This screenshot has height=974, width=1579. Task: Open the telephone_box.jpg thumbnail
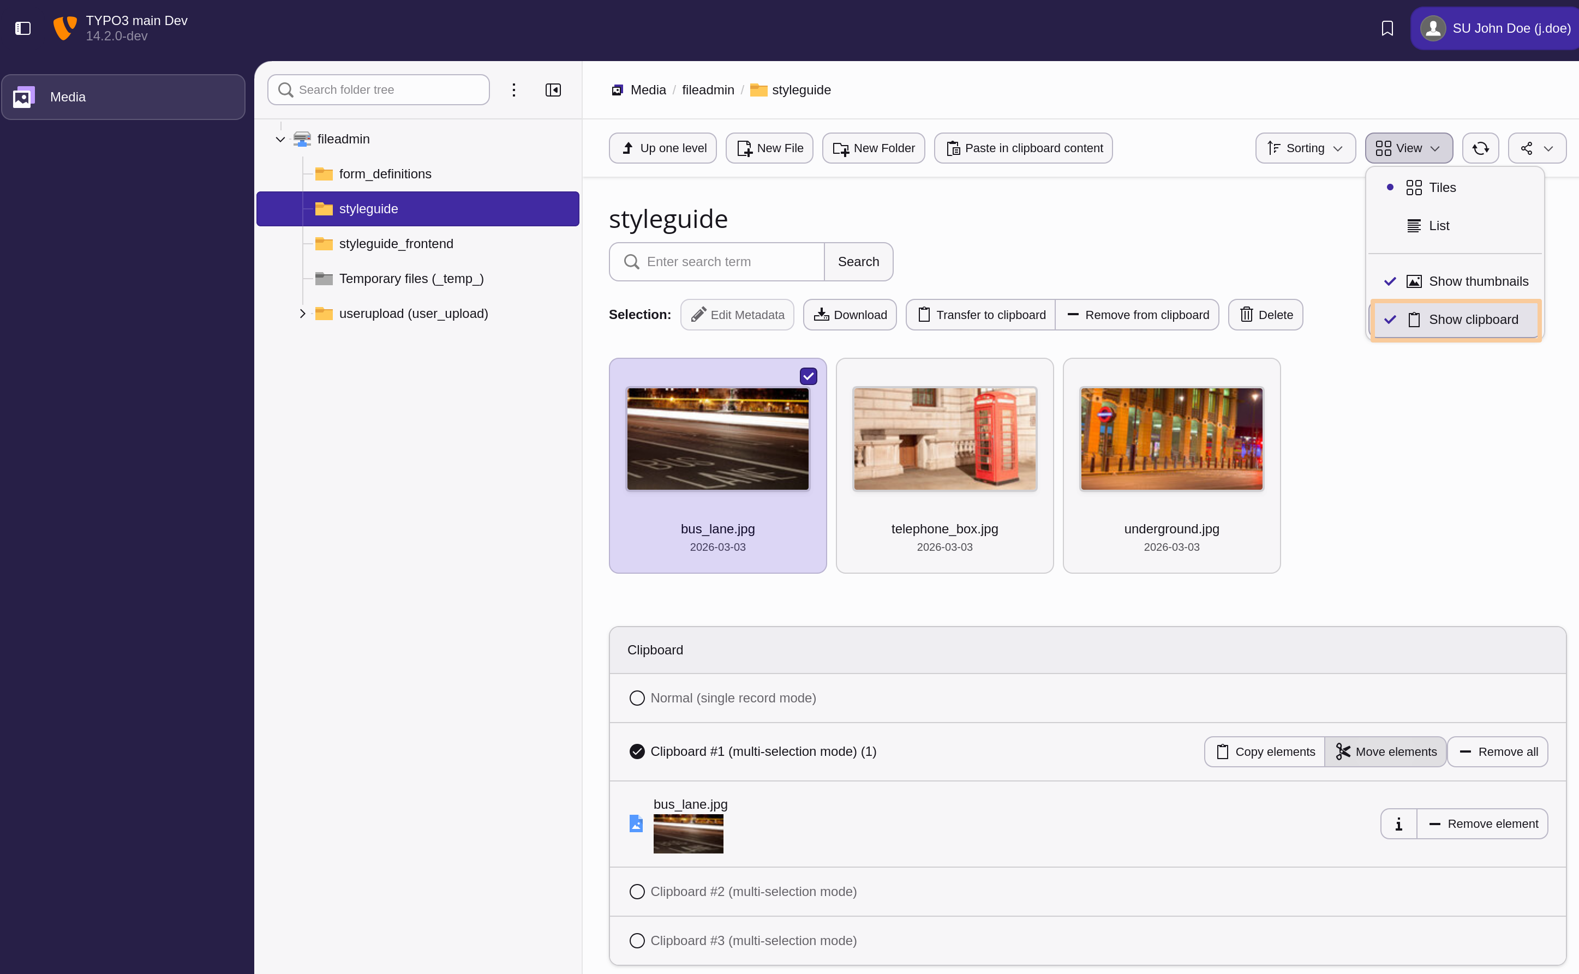(944, 438)
